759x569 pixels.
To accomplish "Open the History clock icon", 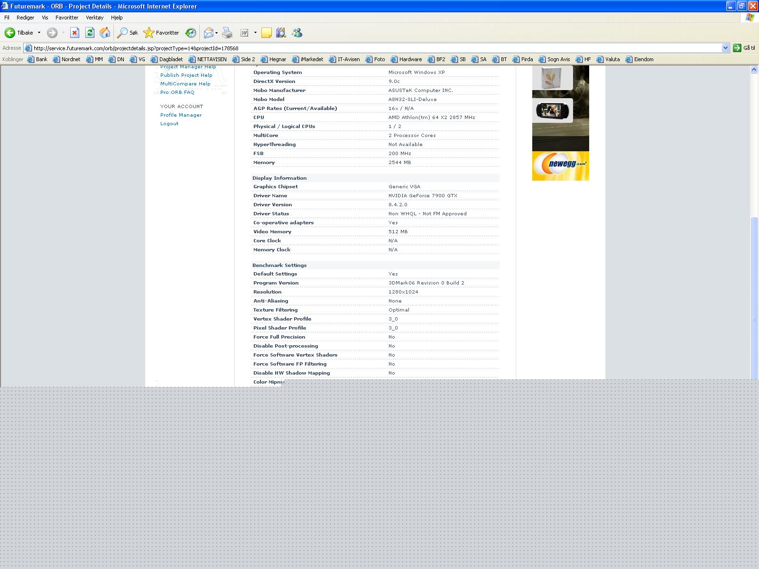I will [x=191, y=33].
